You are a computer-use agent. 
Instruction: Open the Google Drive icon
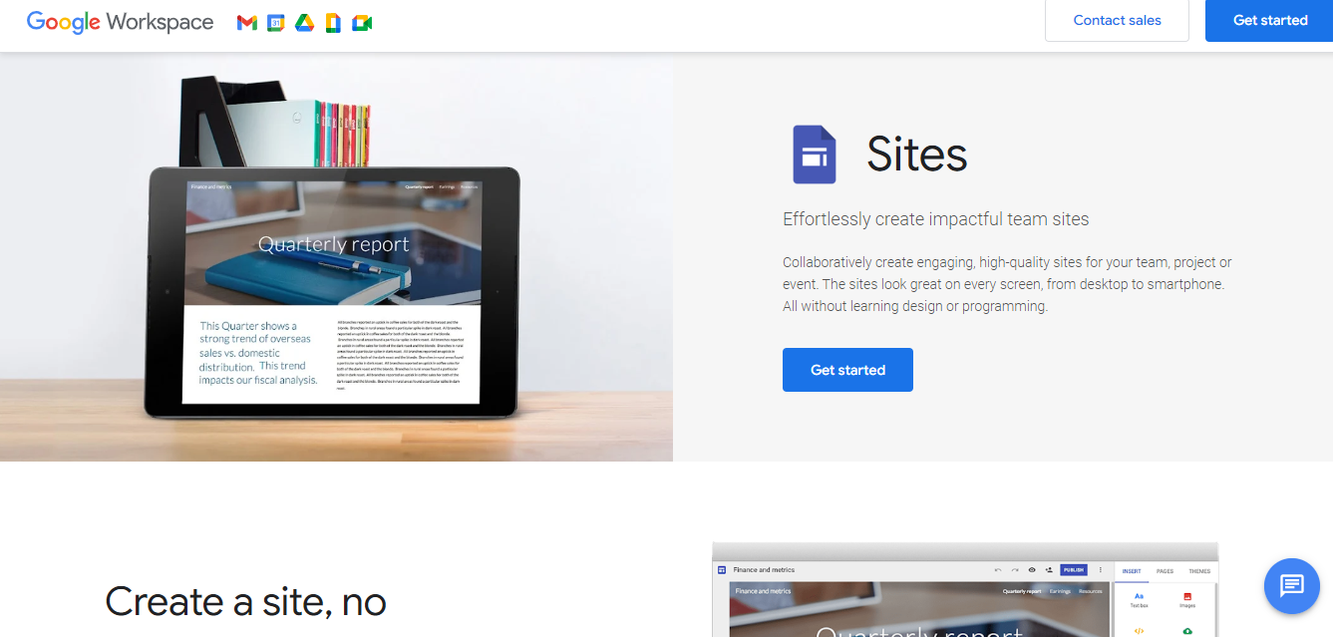click(305, 23)
